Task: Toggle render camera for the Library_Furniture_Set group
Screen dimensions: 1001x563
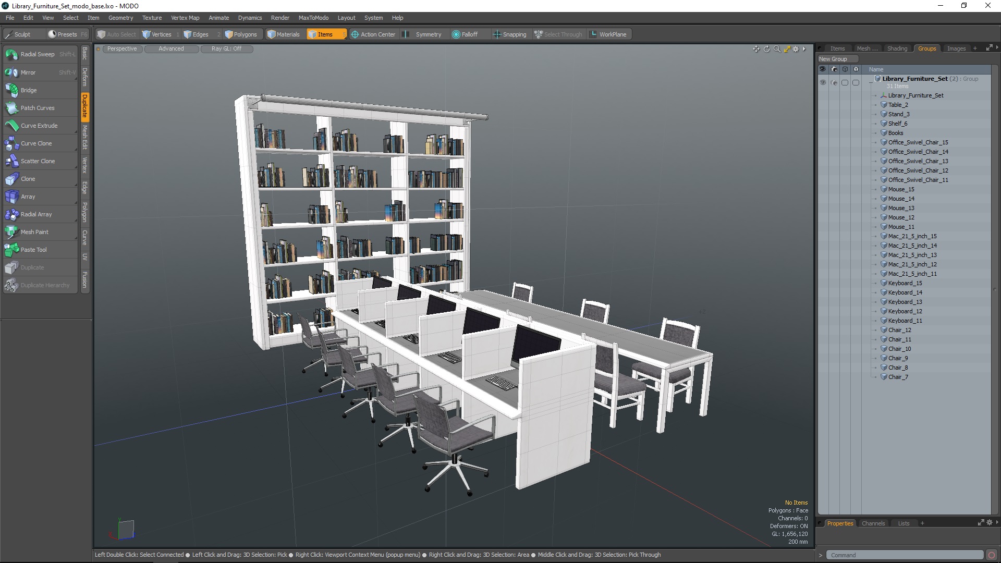Action: point(834,82)
